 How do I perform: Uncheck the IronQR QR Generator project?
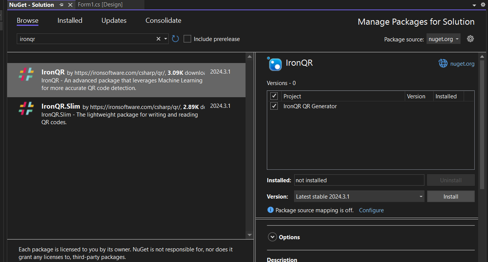274,106
